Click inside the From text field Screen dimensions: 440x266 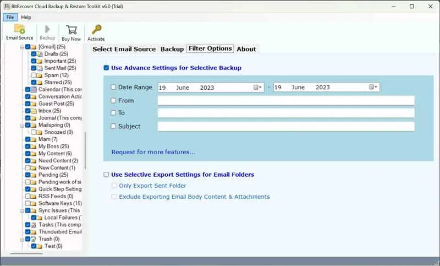(x=285, y=101)
